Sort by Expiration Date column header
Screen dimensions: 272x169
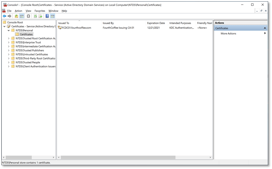tap(156, 23)
